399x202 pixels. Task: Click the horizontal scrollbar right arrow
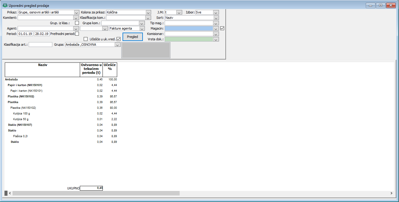[391, 193]
